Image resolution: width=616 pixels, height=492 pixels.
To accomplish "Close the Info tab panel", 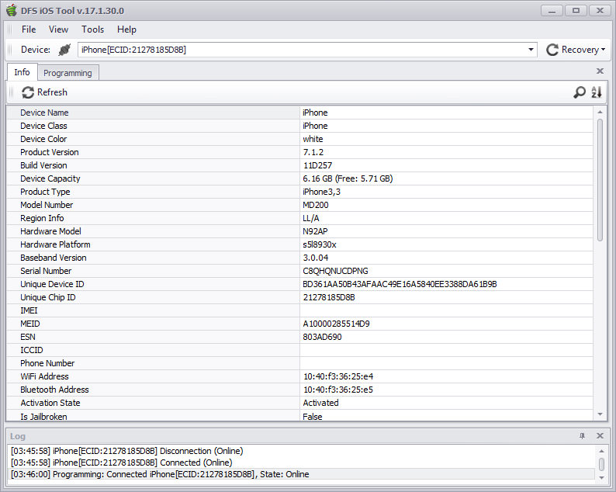I will click(600, 71).
